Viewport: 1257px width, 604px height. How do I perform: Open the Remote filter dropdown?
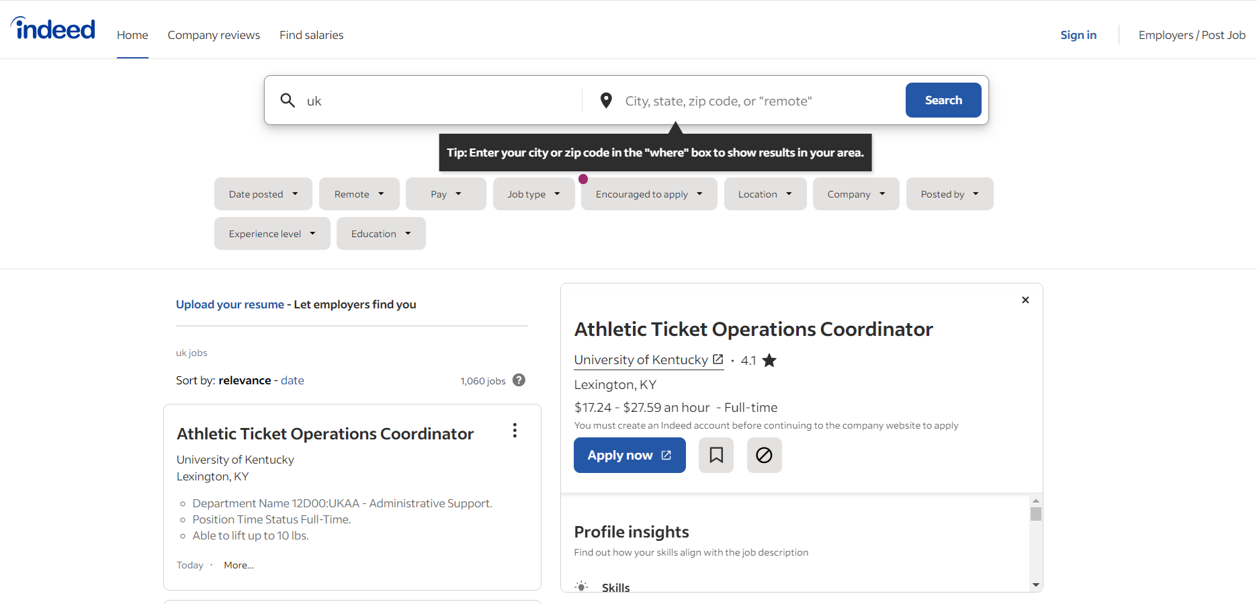[359, 194]
